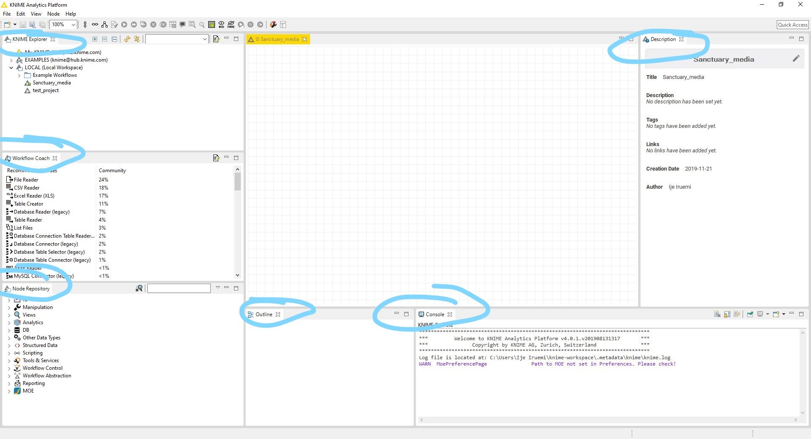Viewport: 811px width, 439px height.
Task: Reset selected nodes icon
Action: (x=173, y=24)
